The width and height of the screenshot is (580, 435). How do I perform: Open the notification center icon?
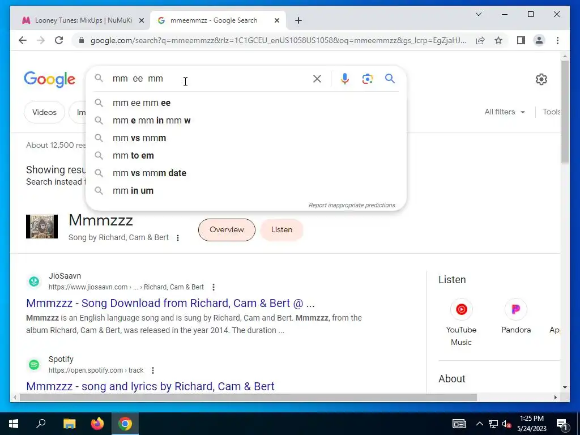point(562,424)
